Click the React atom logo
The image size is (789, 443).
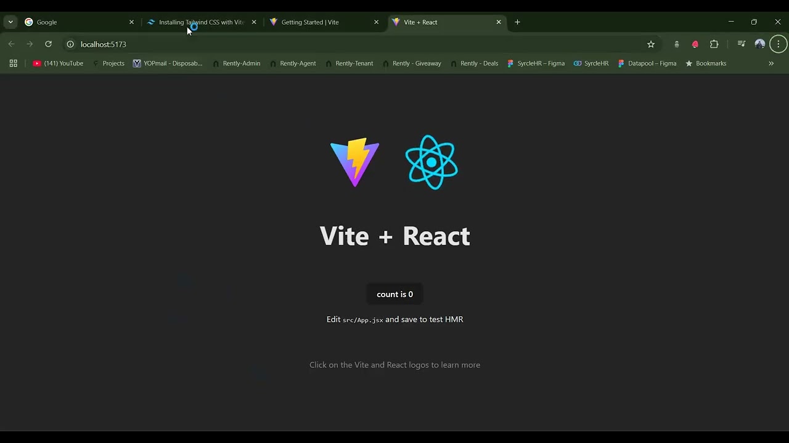coord(431,162)
